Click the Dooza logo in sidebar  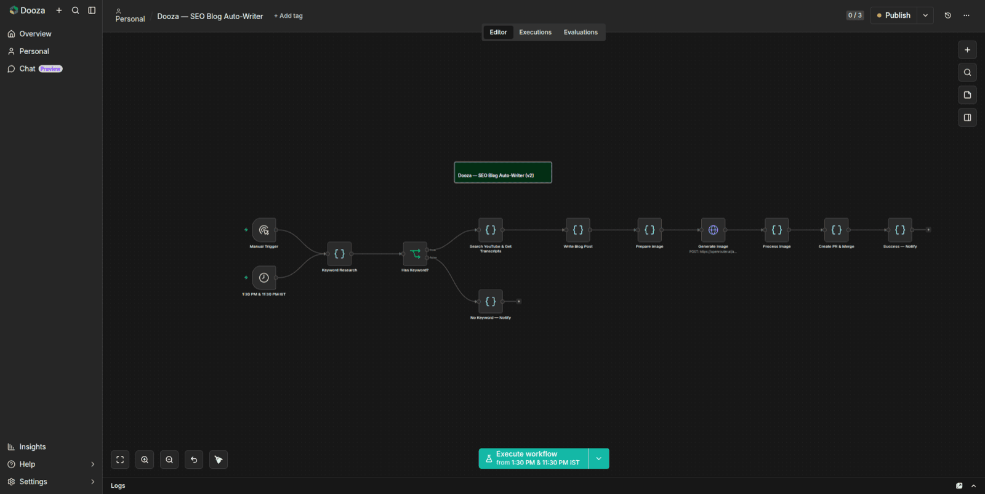tap(27, 10)
